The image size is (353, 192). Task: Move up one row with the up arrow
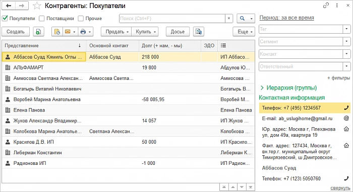coord(233,187)
